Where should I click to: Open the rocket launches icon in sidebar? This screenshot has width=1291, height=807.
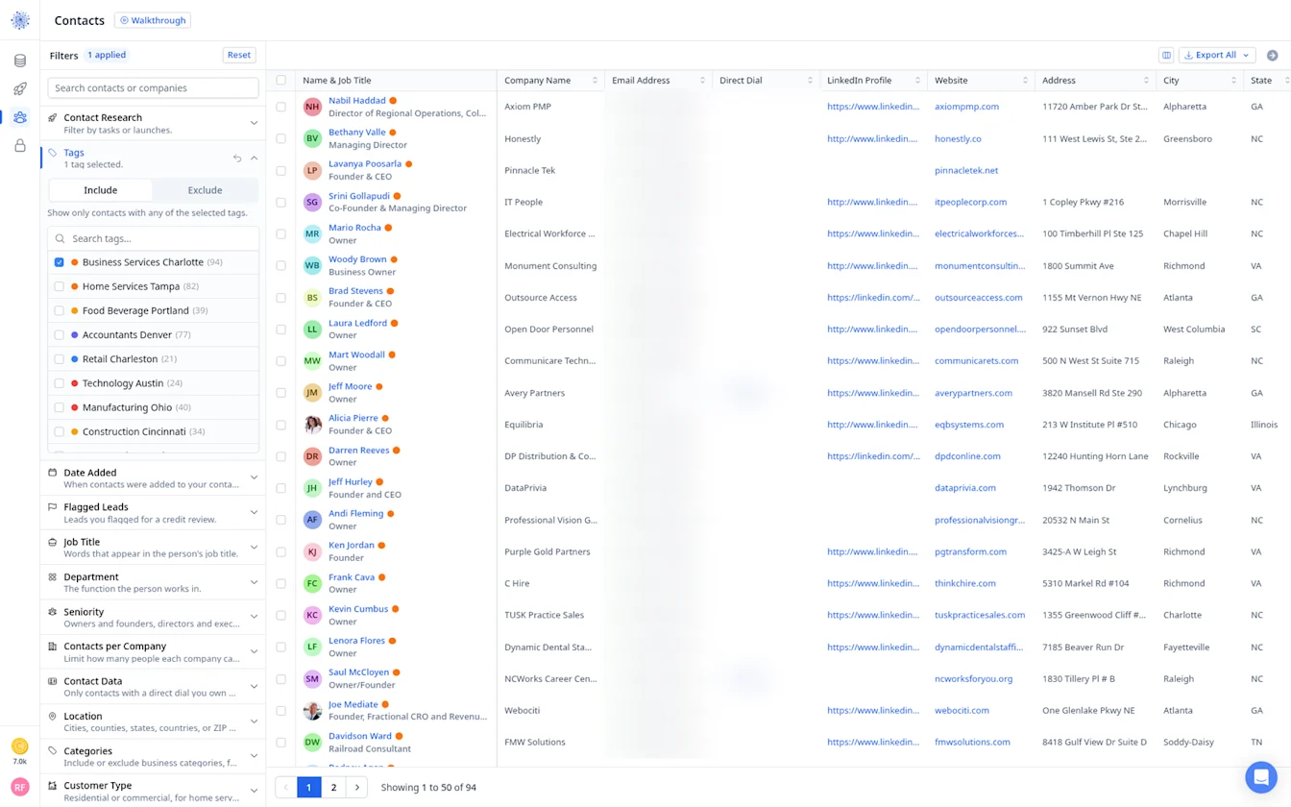tap(20, 89)
